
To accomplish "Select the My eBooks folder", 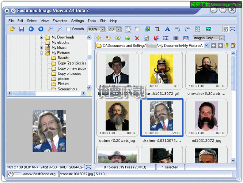I will click(x=60, y=42).
